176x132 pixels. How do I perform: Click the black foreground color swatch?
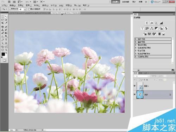click(x=3, y=54)
